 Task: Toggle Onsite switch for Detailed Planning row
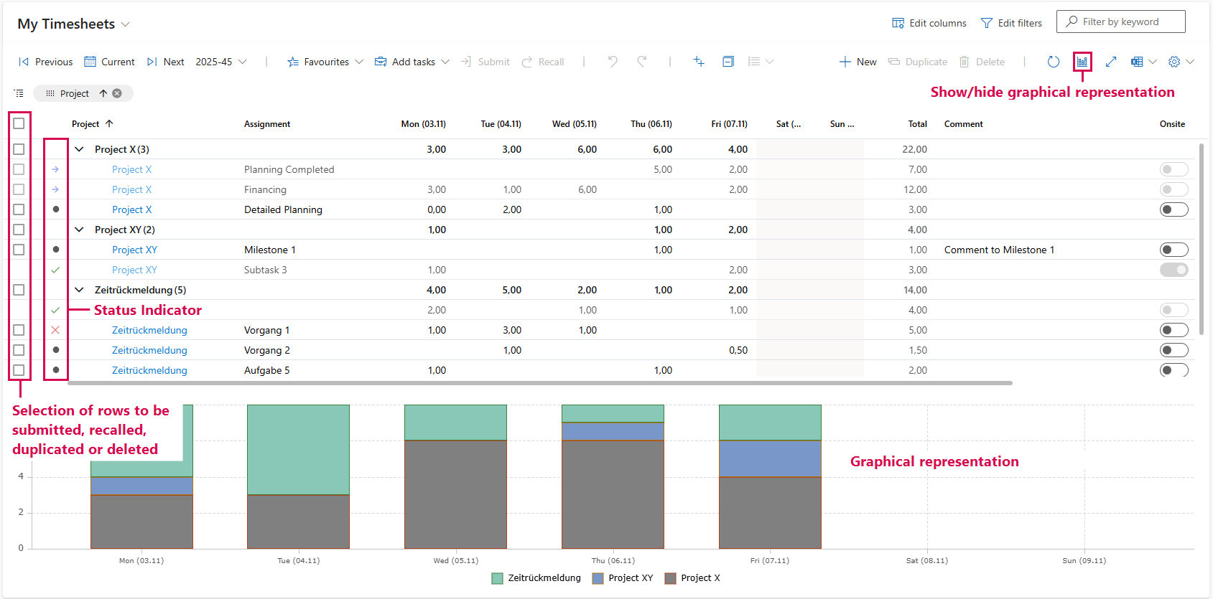[x=1174, y=209]
